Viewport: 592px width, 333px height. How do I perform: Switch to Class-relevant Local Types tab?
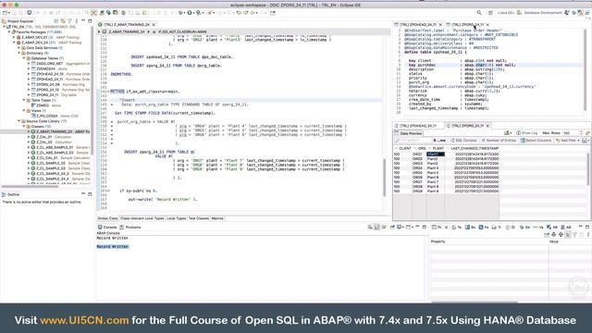coord(142,218)
